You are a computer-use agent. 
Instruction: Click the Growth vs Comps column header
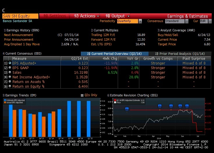click(158, 59)
